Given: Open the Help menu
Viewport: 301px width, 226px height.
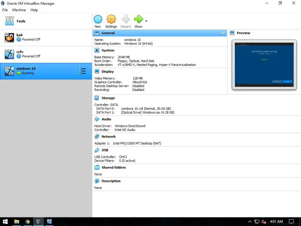Looking at the screenshot, I should pos(34,10).
